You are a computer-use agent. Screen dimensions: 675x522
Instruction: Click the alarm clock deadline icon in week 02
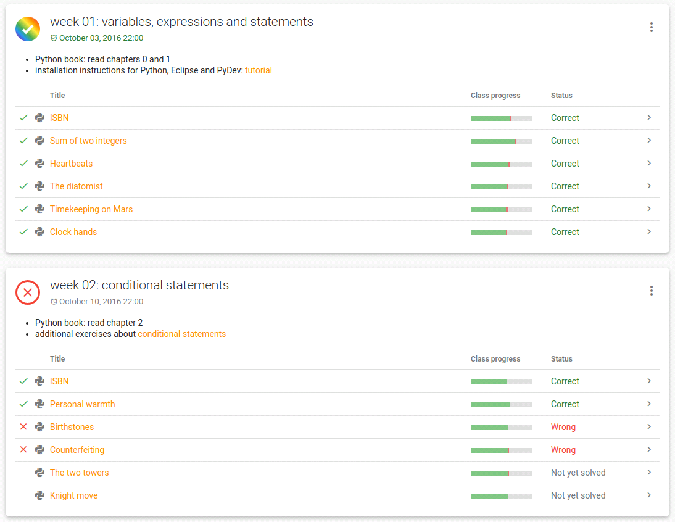coord(54,302)
